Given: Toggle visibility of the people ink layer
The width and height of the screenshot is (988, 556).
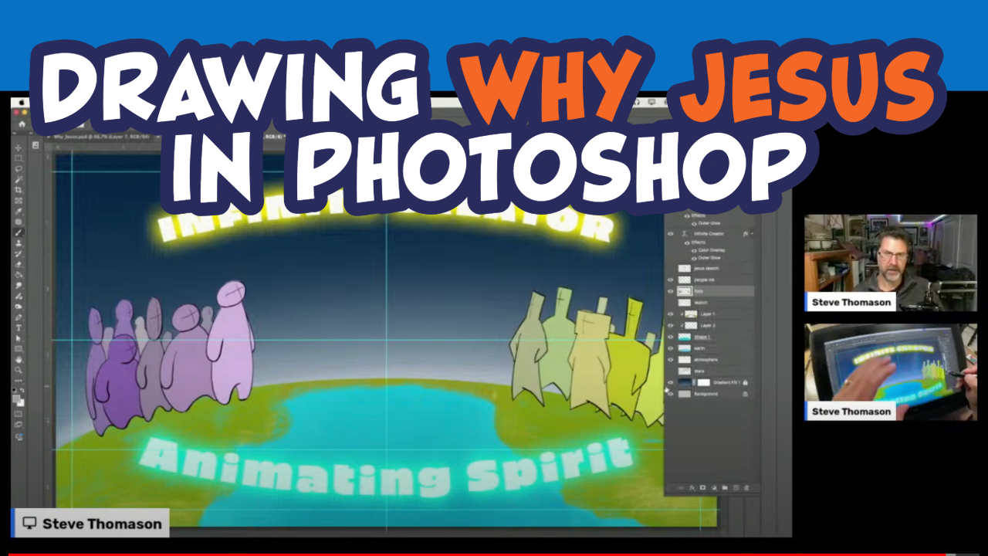Looking at the screenshot, I should pos(669,280).
